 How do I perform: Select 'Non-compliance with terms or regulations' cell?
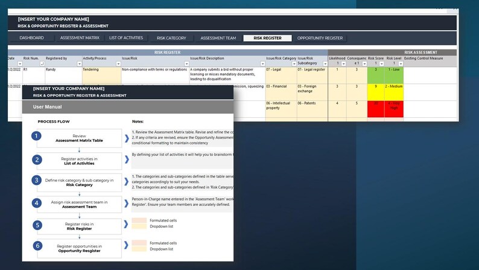pyautogui.click(x=155, y=76)
